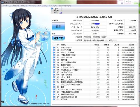Click status circle for ID BC command timeout
This screenshot has width=140, height=107.
pos(54,72)
